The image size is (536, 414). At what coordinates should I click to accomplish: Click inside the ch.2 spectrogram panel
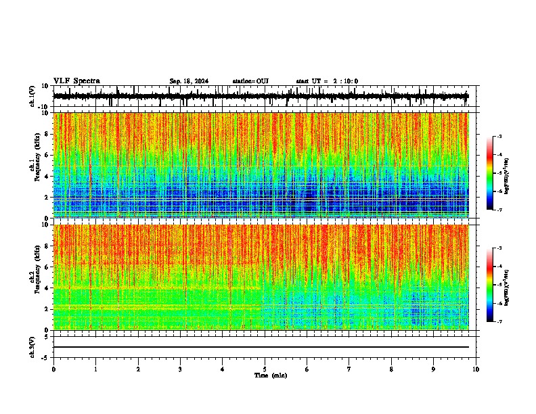[261, 277]
